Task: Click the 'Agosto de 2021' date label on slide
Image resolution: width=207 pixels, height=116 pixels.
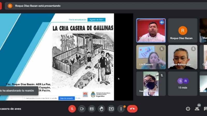Action: (x=97, y=20)
